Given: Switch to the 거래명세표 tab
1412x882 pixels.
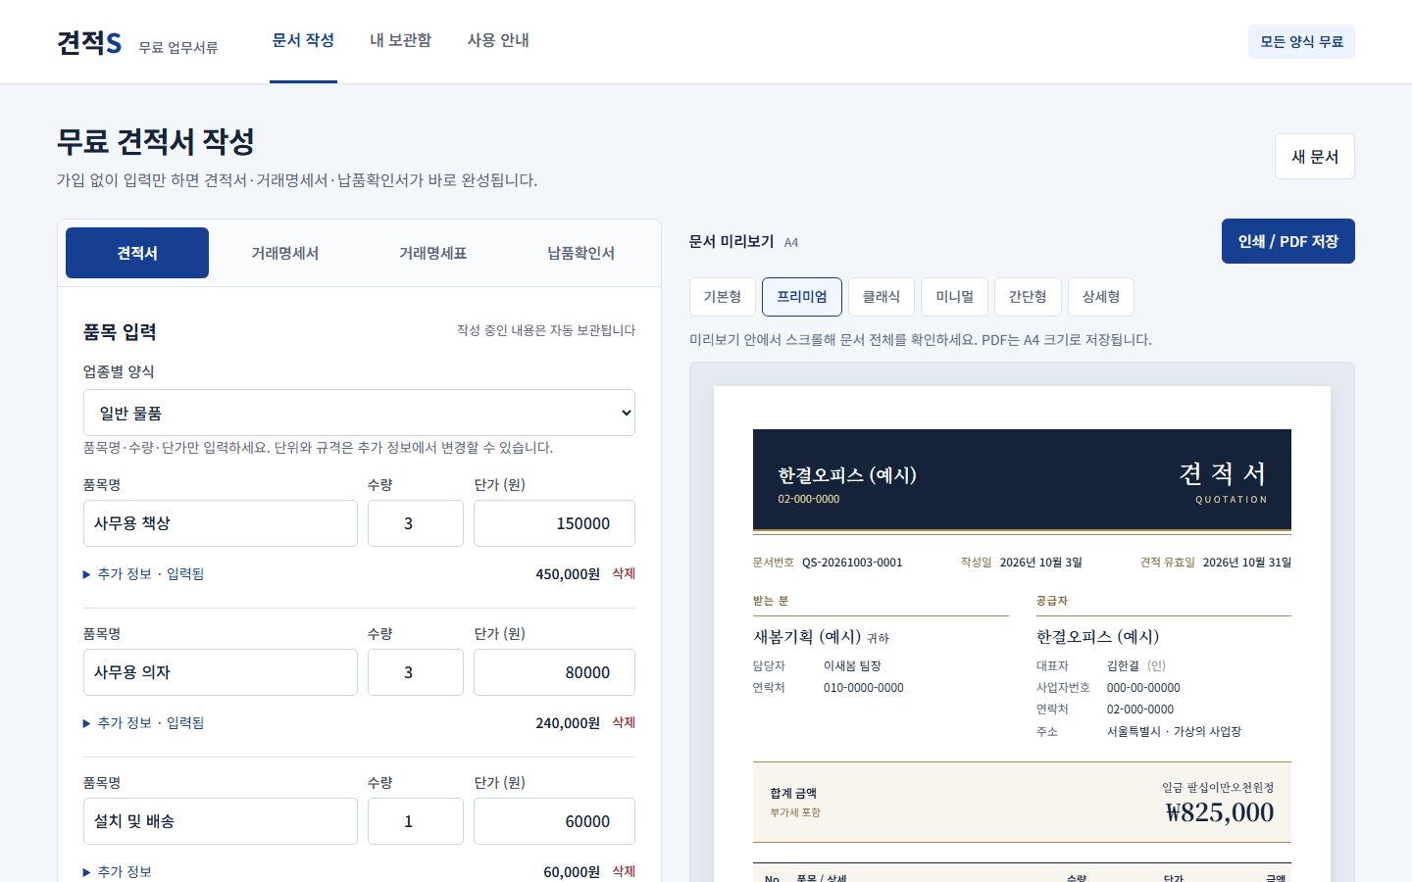Looking at the screenshot, I should [x=432, y=253].
